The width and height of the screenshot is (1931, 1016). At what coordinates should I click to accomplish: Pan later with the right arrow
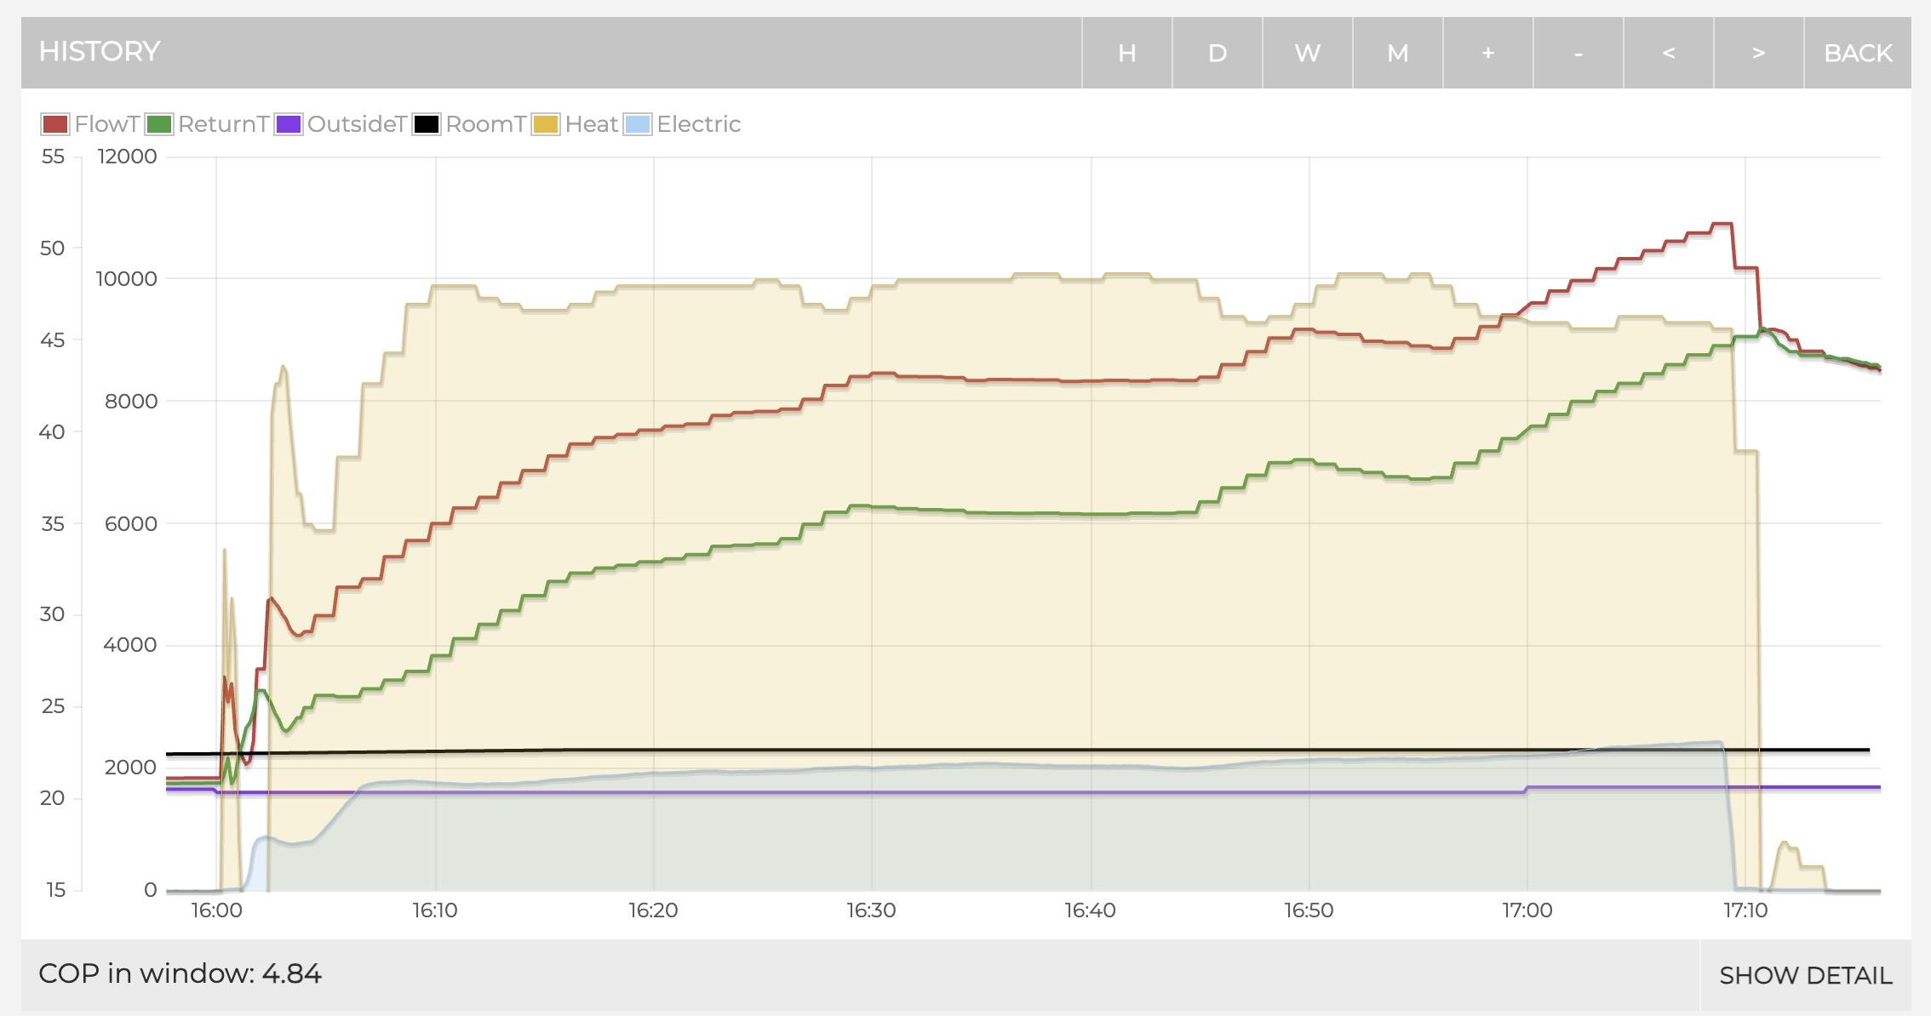pos(1758,53)
